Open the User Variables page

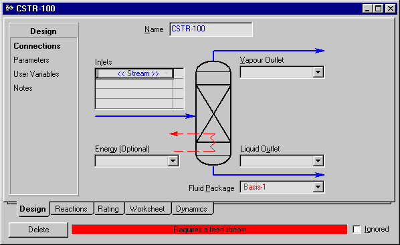[x=36, y=74]
